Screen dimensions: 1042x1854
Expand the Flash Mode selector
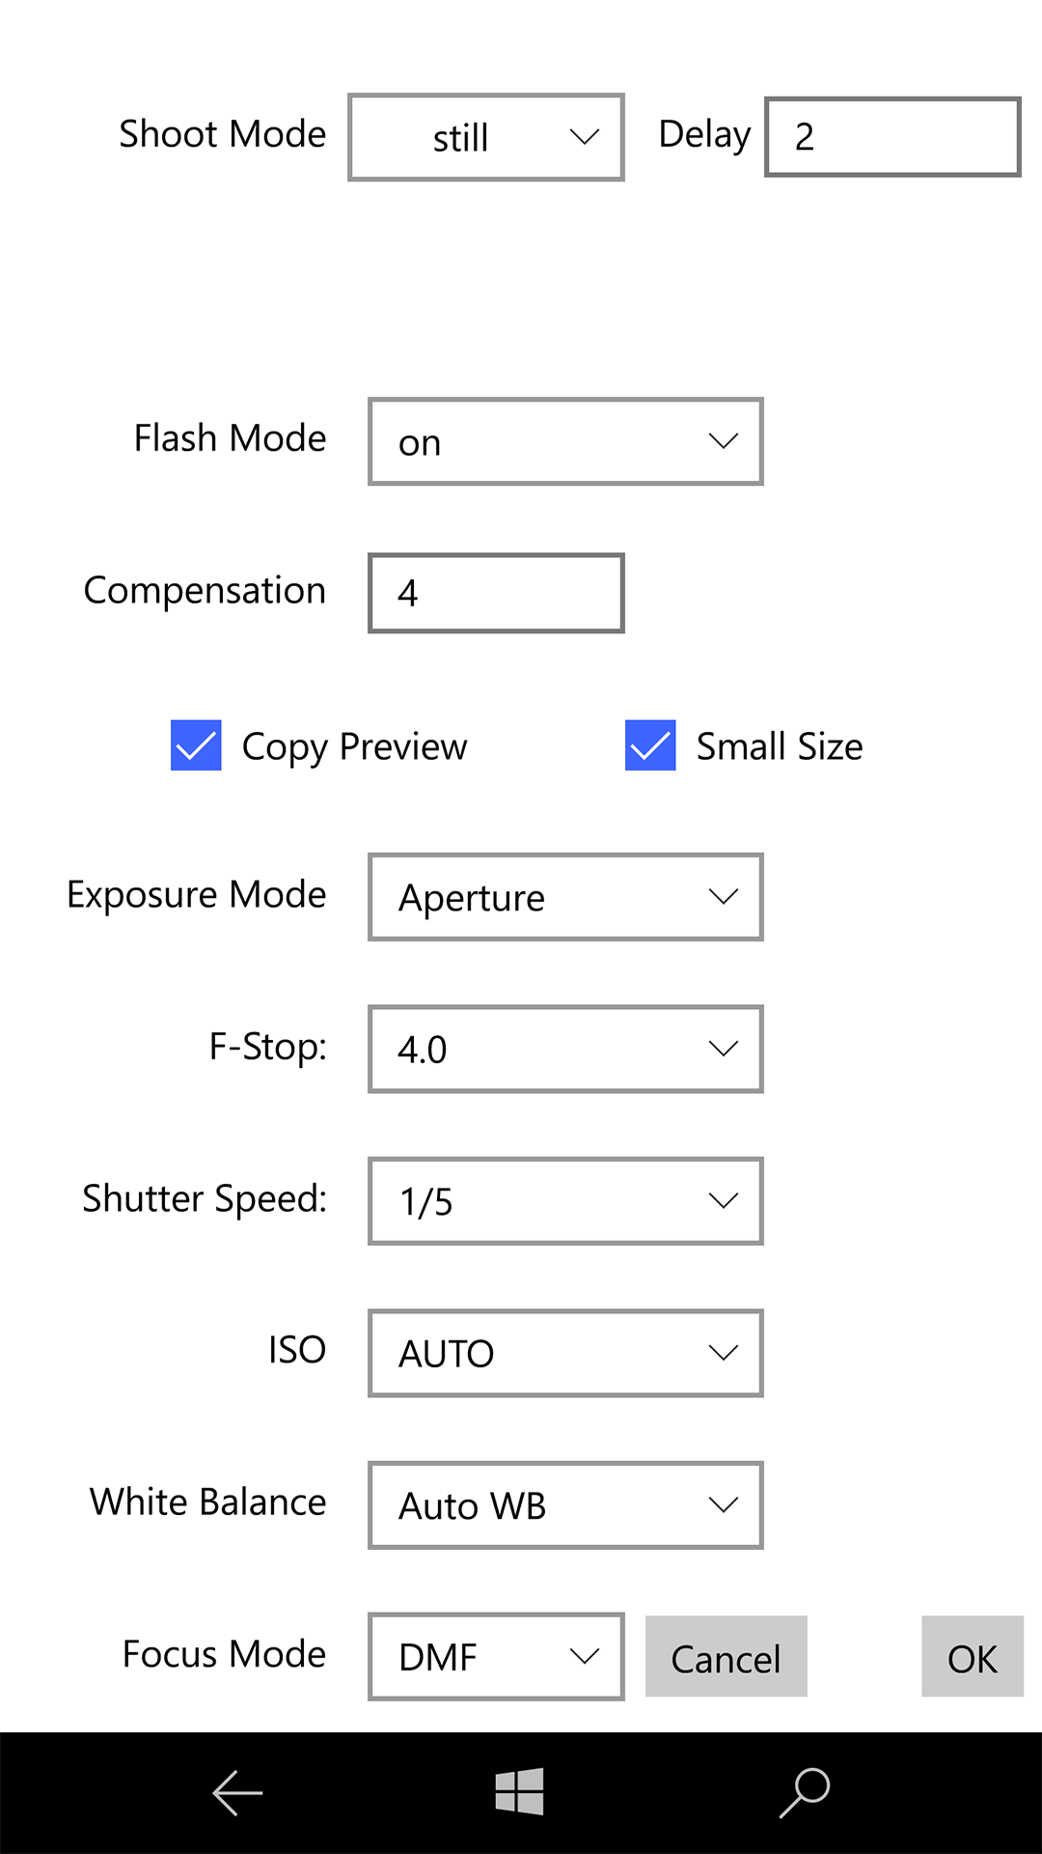click(x=564, y=441)
